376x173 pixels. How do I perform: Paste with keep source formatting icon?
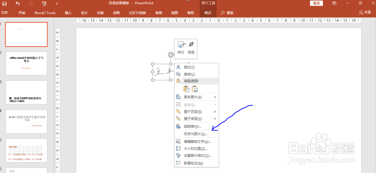pos(186,89)
